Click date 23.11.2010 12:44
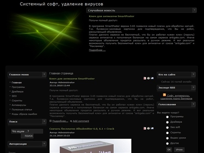 60,86
